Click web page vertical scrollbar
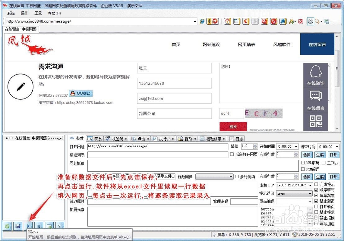344x241 pixels. click(337, 82)
